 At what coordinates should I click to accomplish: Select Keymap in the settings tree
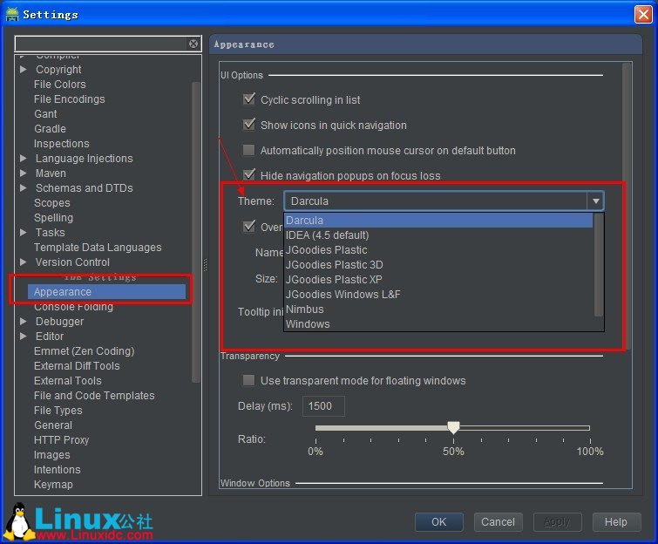[53, 485]
